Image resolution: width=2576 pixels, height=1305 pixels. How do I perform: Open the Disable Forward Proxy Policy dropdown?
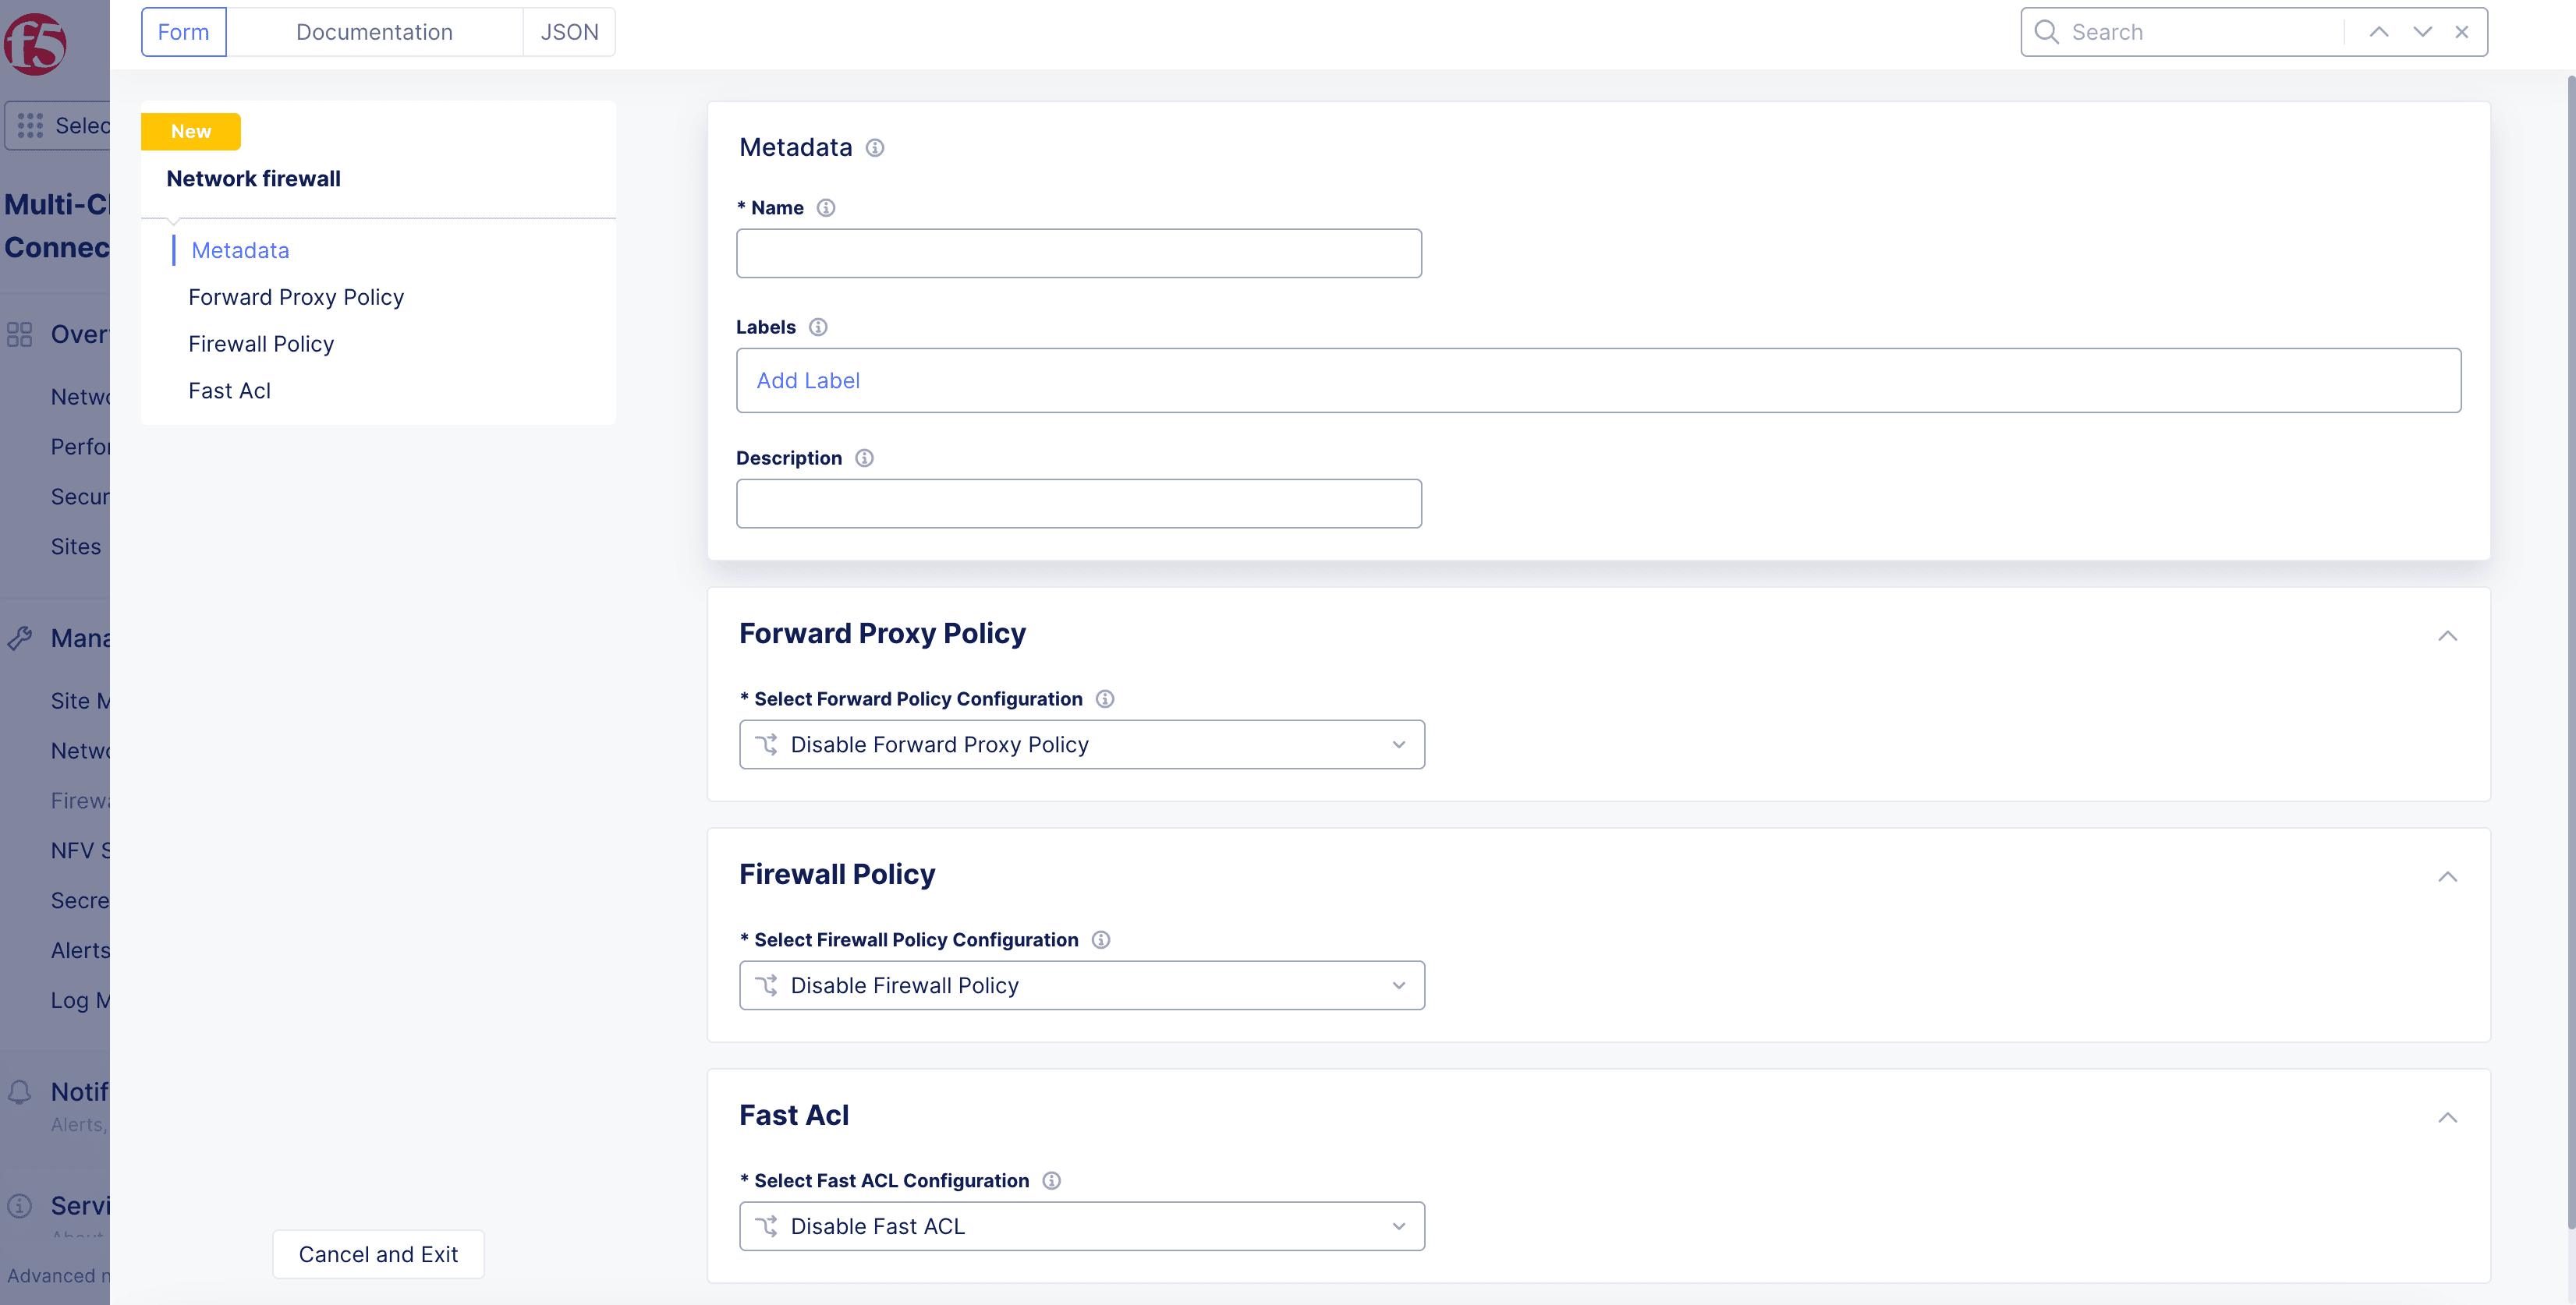point(1081,744)
